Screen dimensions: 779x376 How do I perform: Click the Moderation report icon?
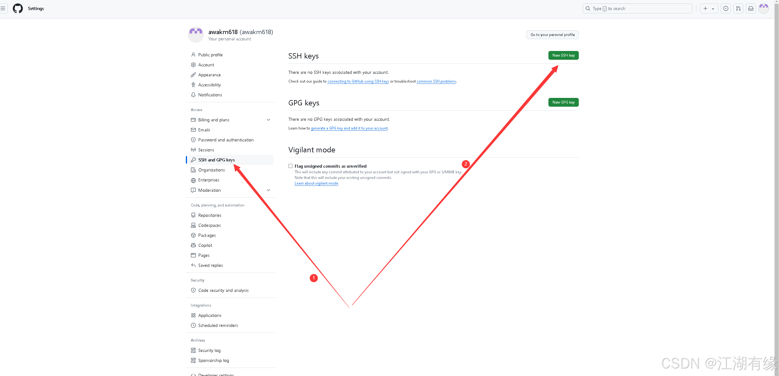tap(193, 190)
